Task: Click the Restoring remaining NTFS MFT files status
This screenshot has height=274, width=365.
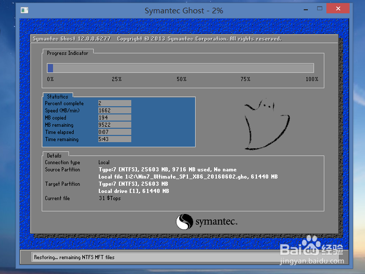Action: (x=74, y=257)
